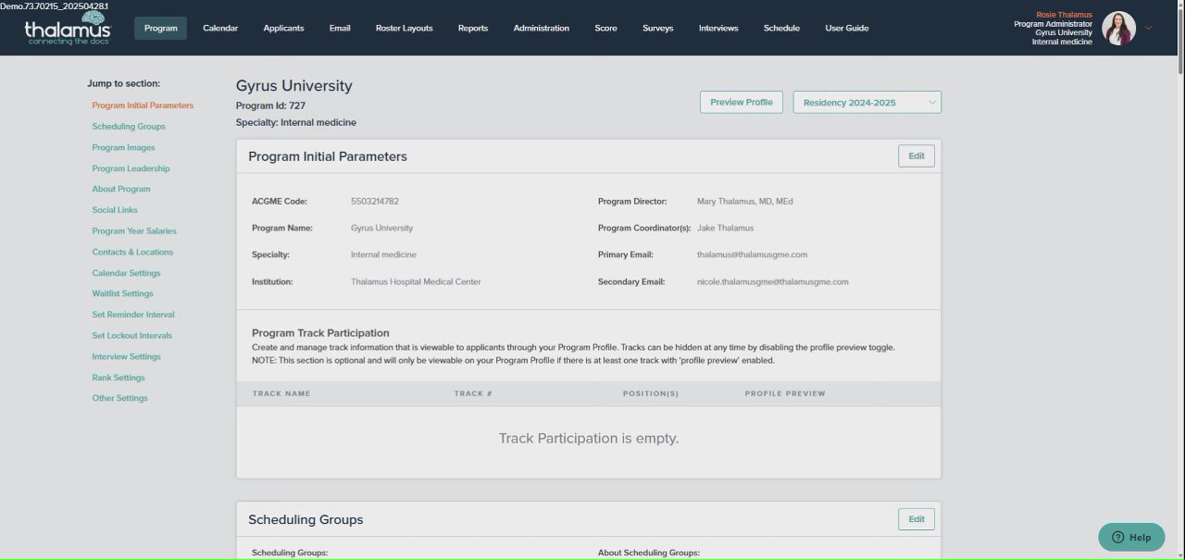Open the user avatar photo
Screen dimensions: 1185x560
[1118, 28]
